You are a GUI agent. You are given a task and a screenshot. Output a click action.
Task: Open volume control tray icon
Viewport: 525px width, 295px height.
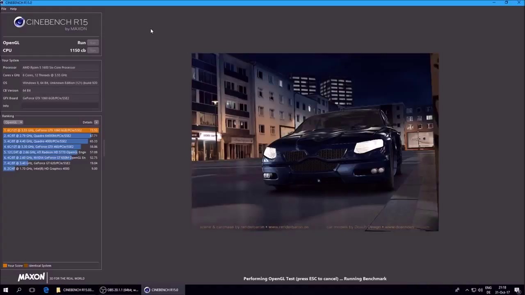(480, 290)
